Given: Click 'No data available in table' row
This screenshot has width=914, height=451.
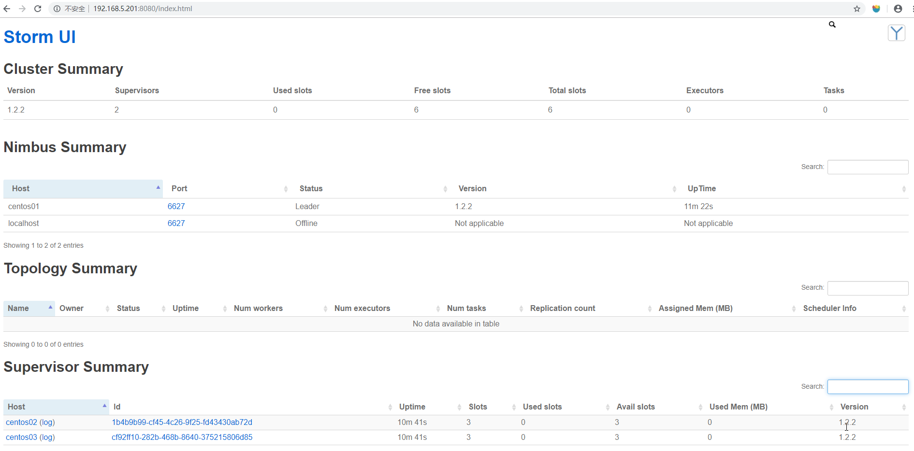Looking at the screenshot, I should tap(456, 324).
